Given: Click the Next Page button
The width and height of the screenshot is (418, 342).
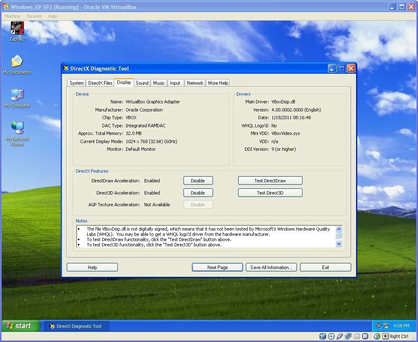Looking at the screenshot, I should [217, 267].
